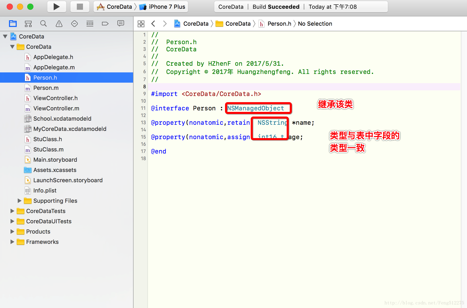Image resolution: width=467 pixels, height=308 pixels.
Task: Expand the CoreDataTests group
Action: (12, 211)
